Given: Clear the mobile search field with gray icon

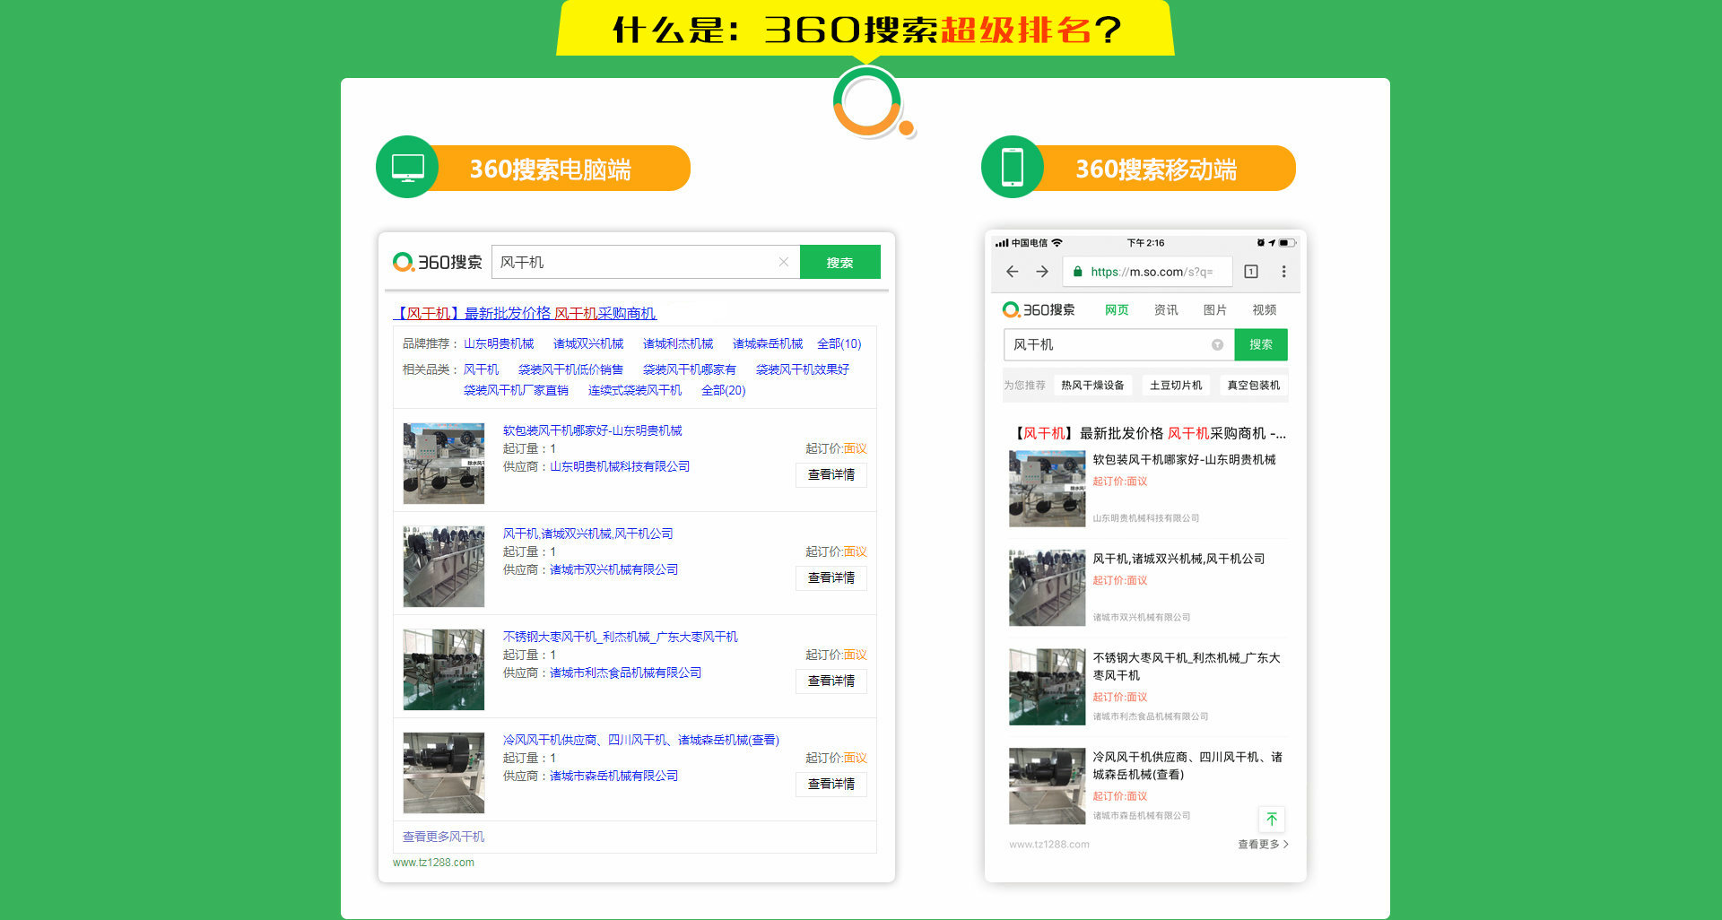Looking at the screenshot, I should point(1217,344).
